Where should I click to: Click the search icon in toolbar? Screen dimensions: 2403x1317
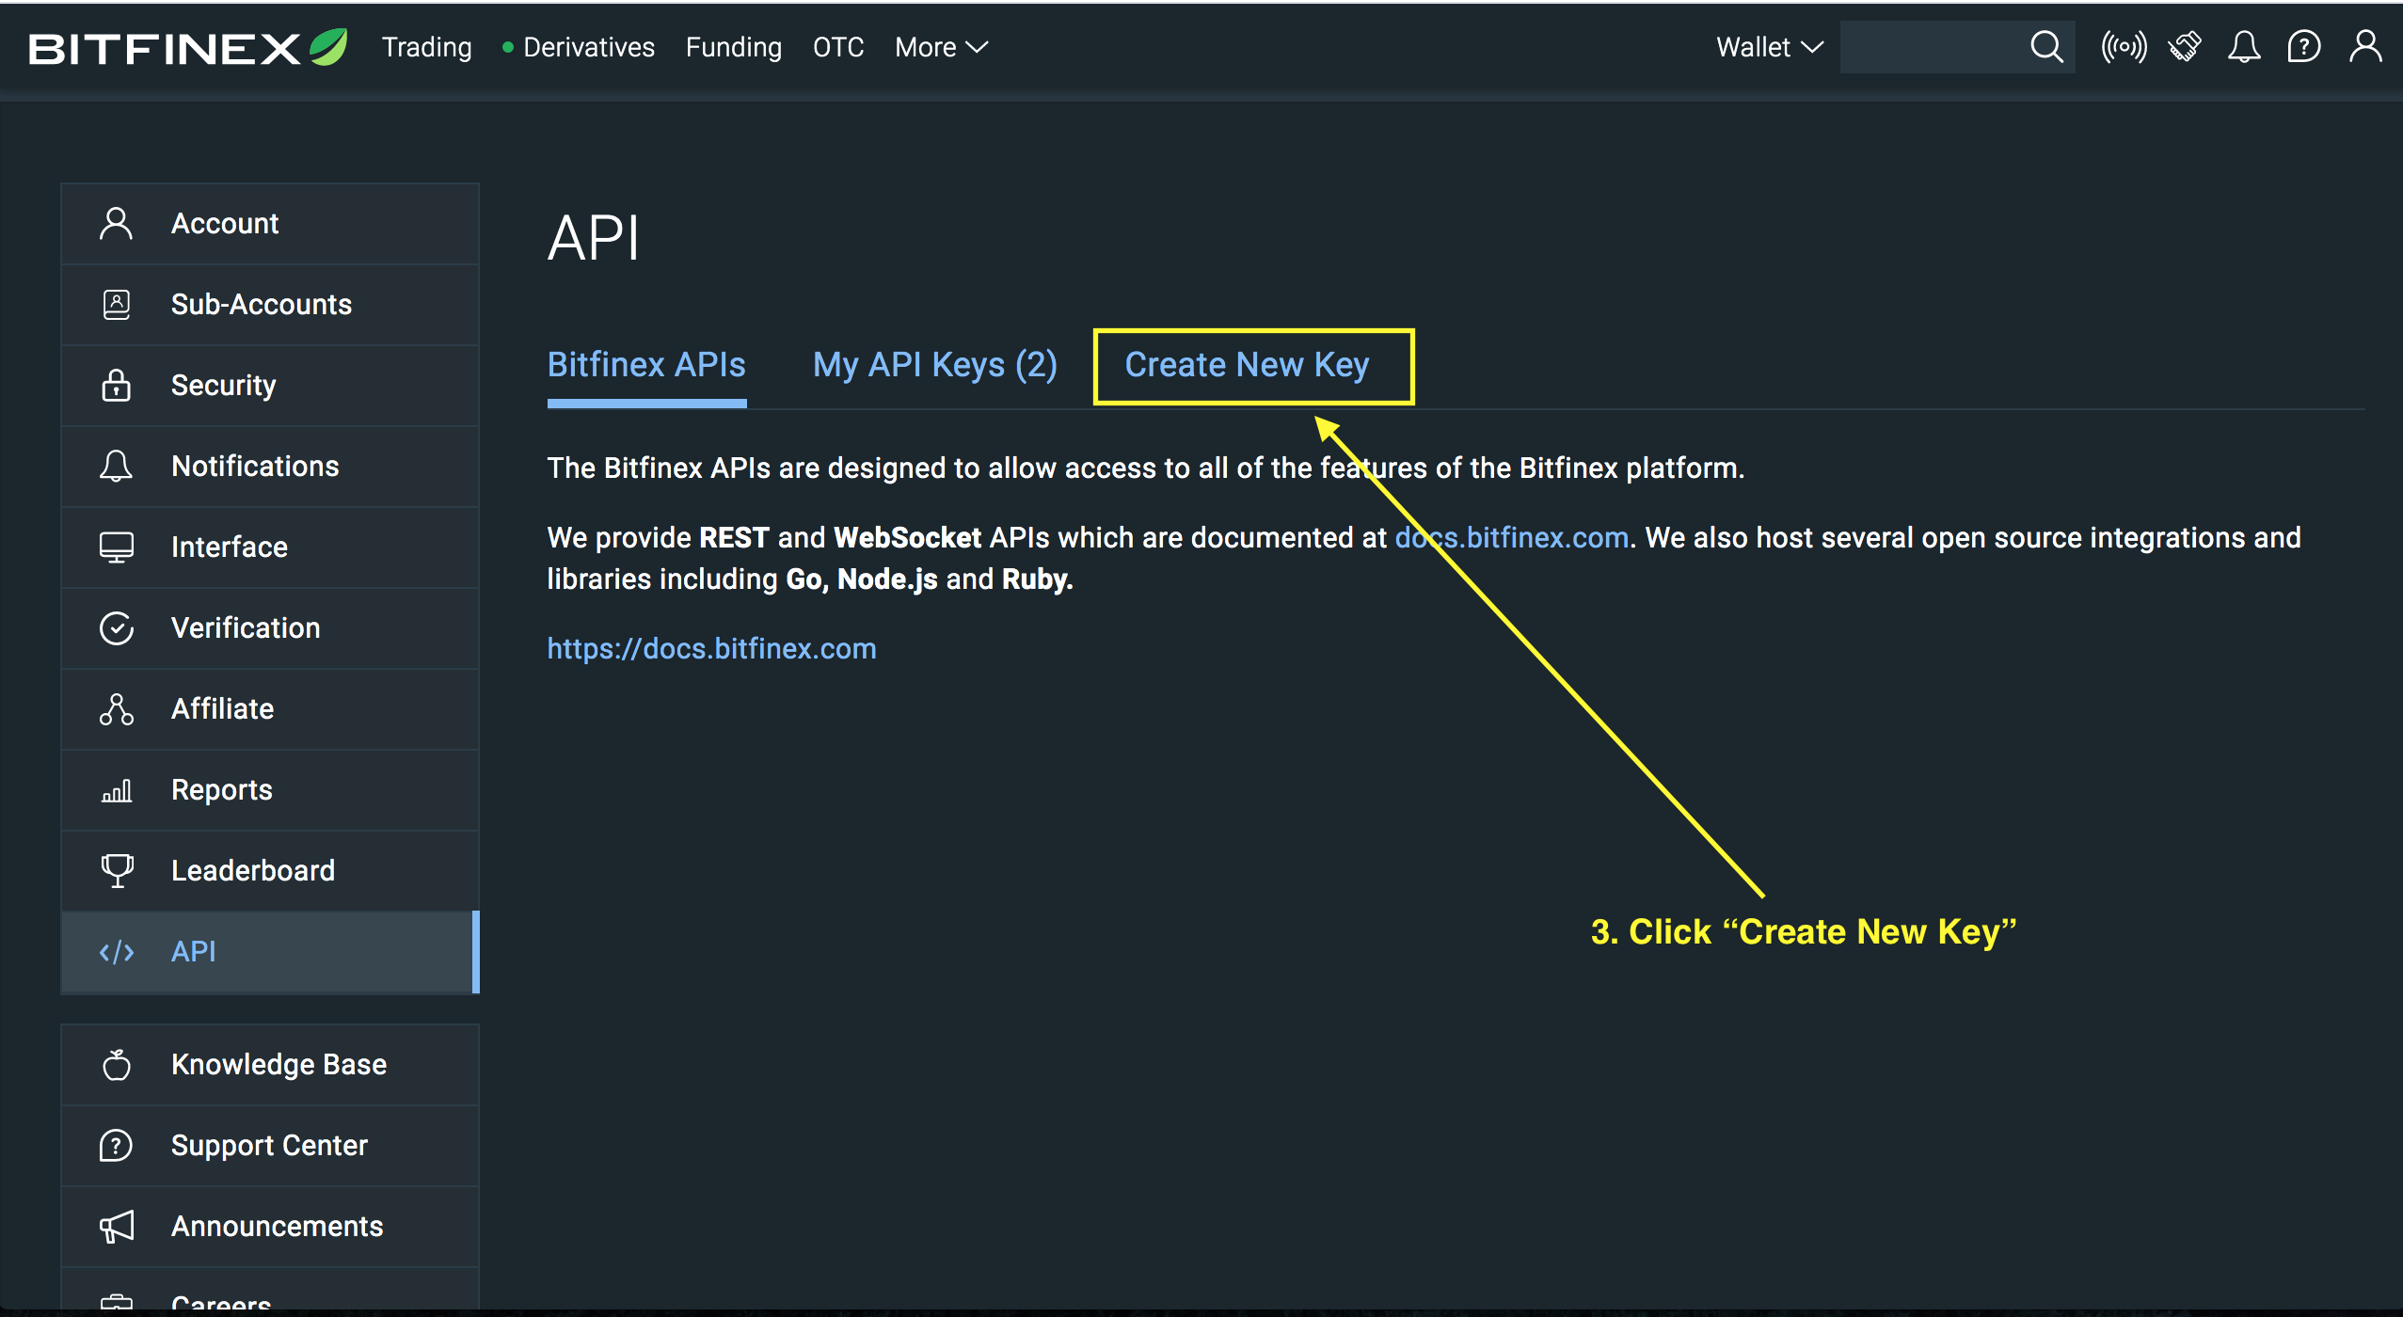coord(2045,47)
